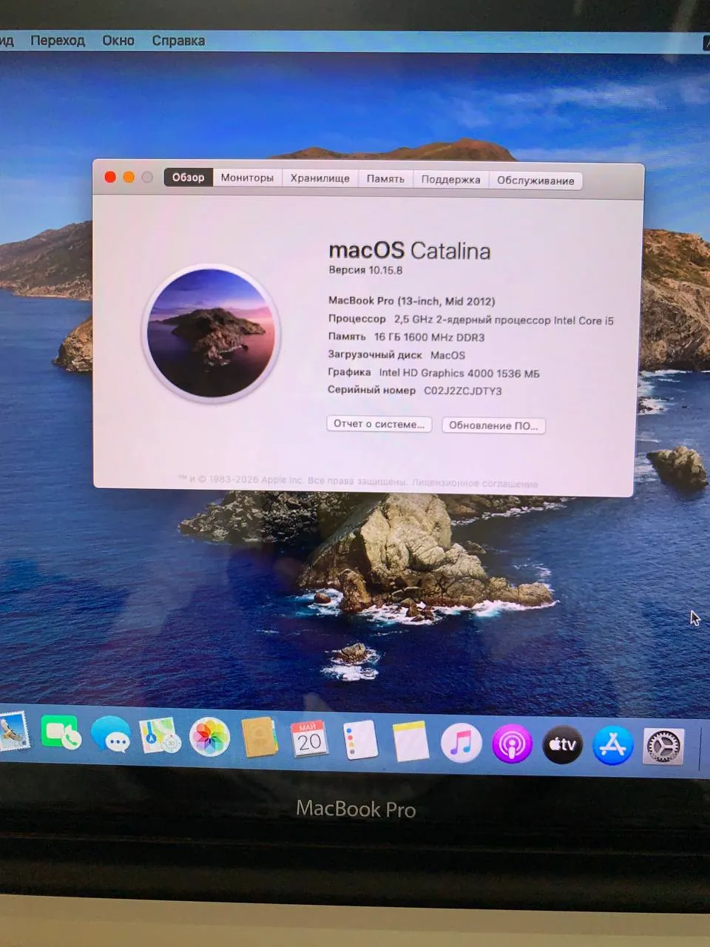The width and height of the screenshot is (710, 947).
Task: Open the Podcasts app in the Dock
Action: pos(512,744)
